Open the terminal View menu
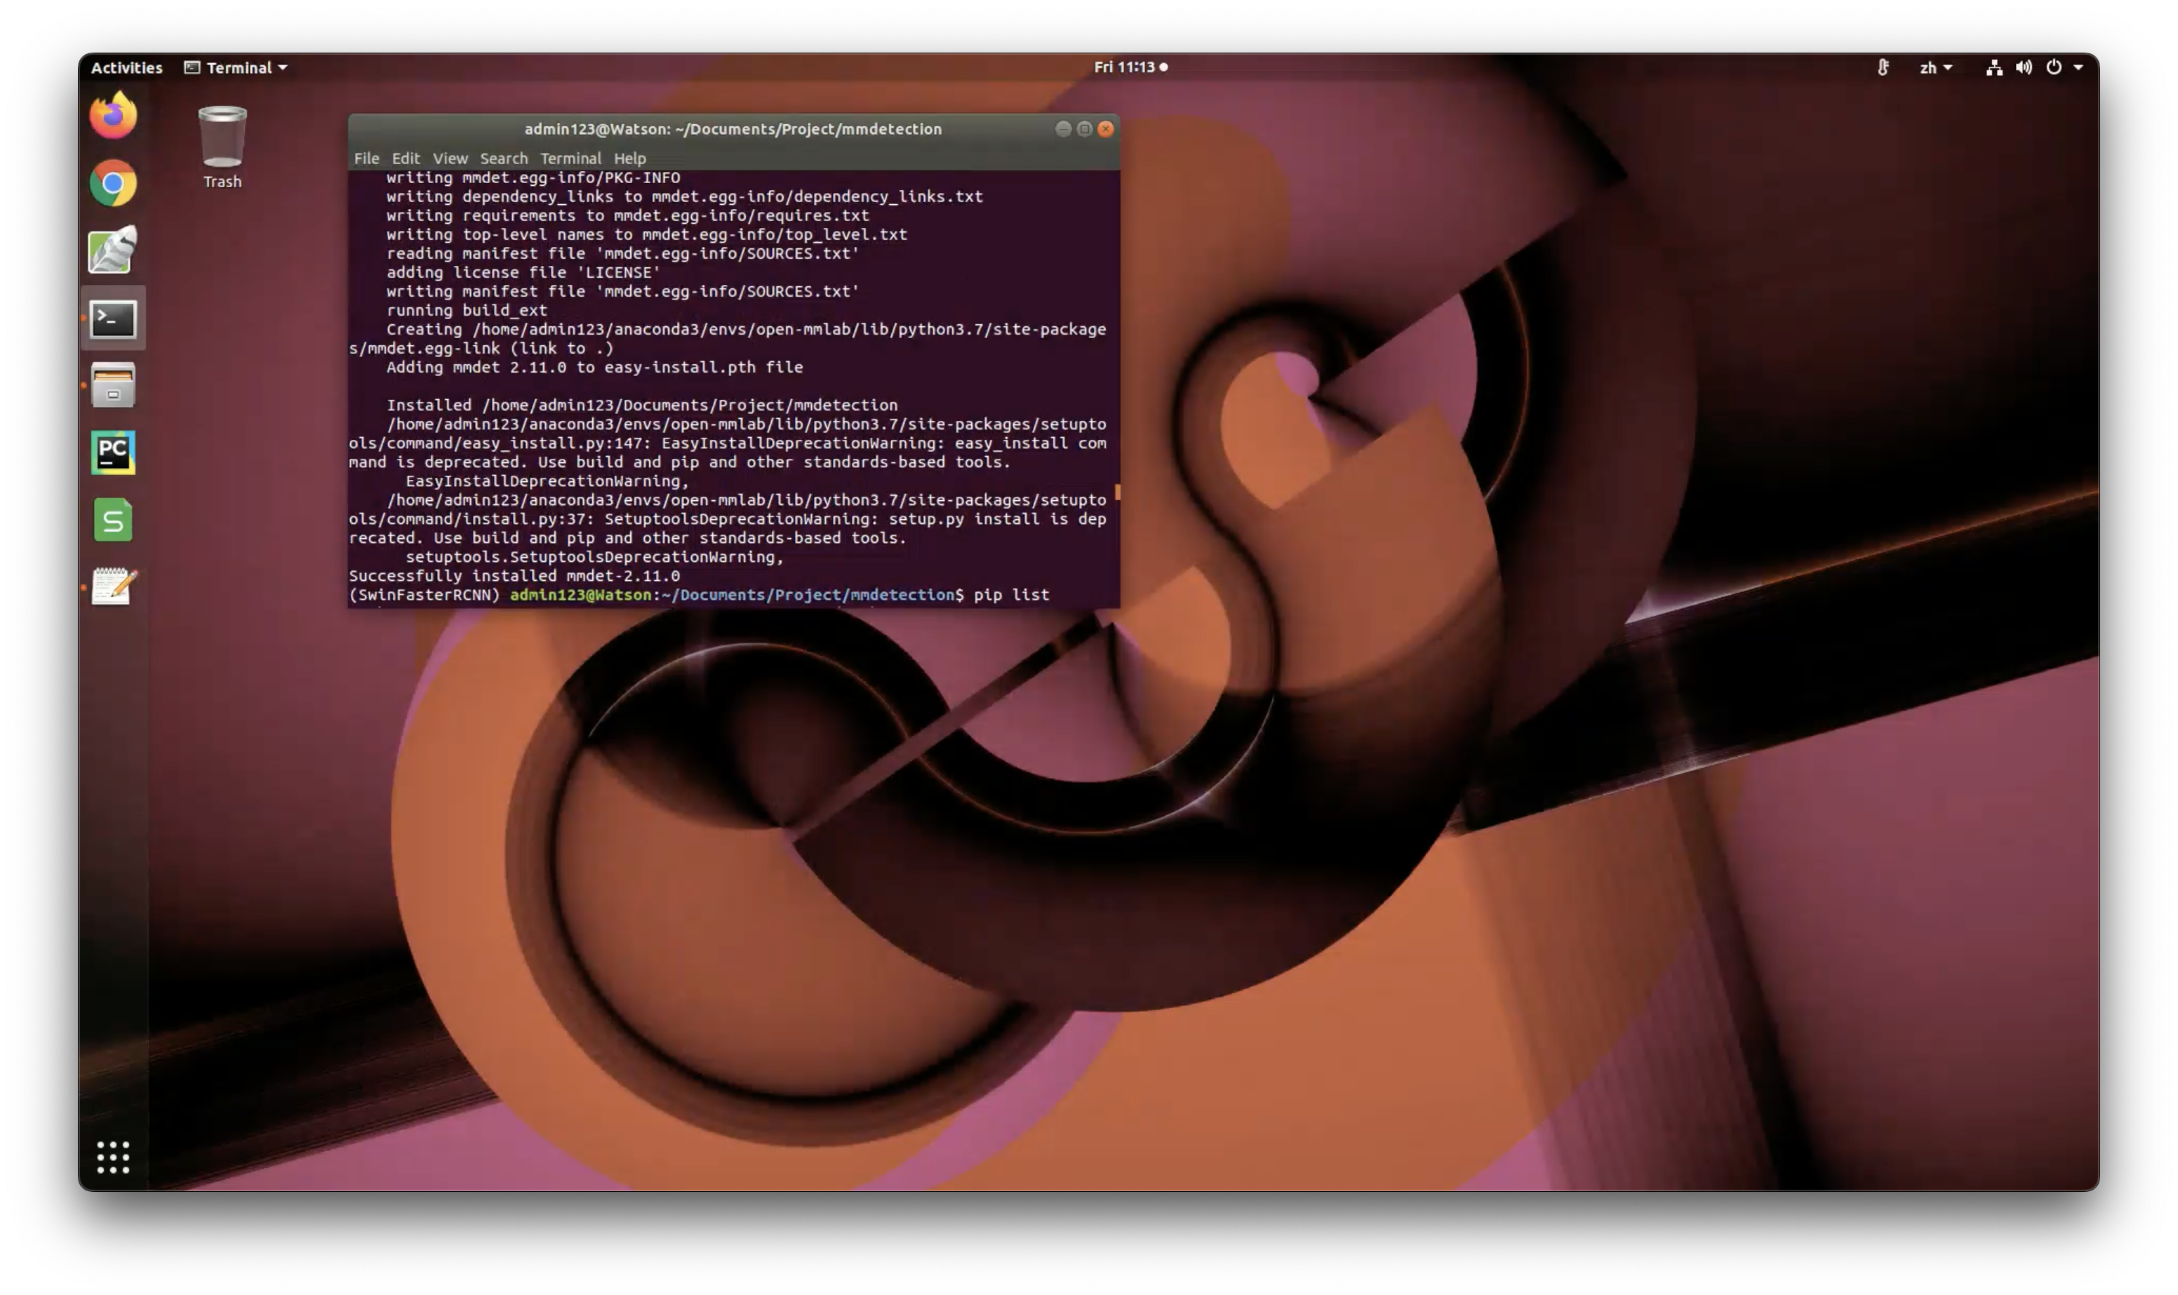Screen dimensions: 2178x1295 pos(450,158)
